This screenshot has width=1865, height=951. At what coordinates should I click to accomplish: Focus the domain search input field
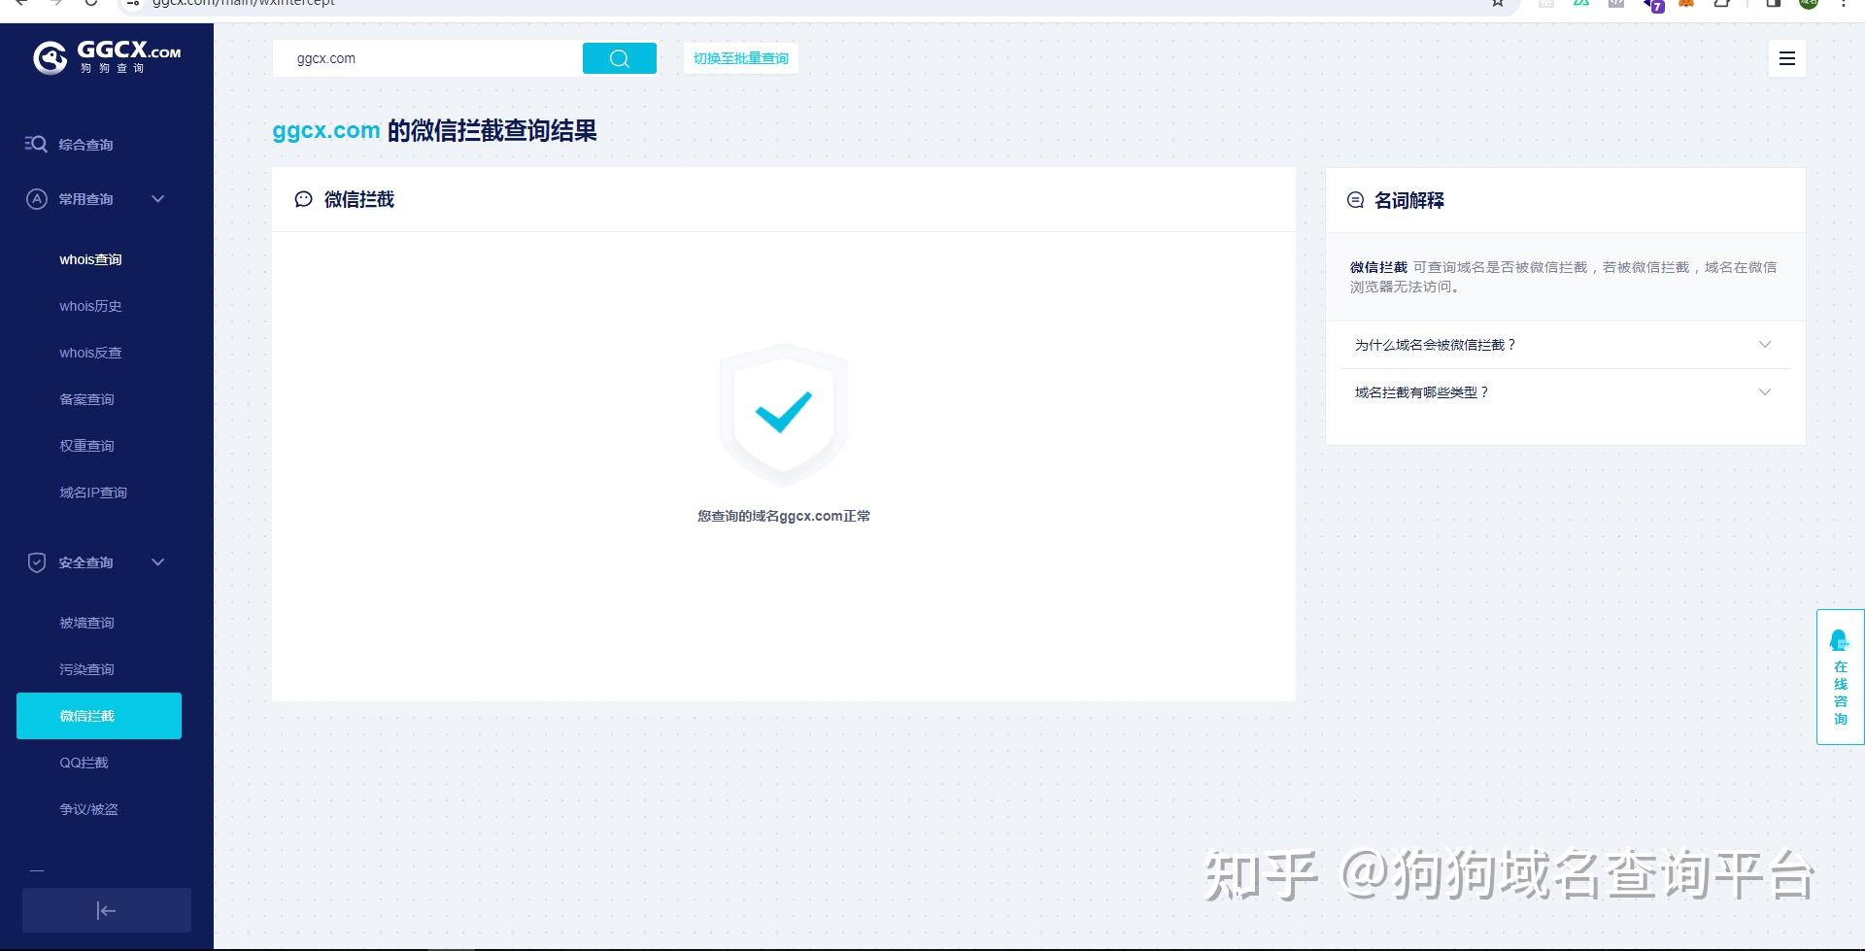tap(427, 58)
